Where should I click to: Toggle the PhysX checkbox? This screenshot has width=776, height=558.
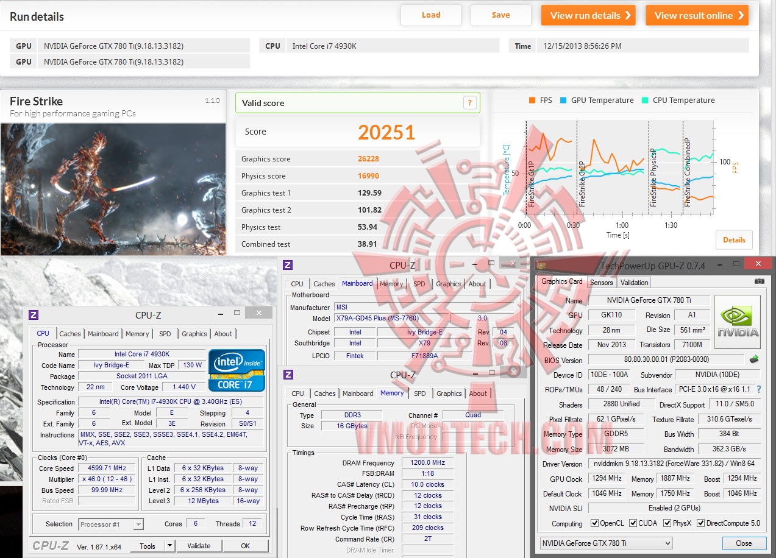click(x=667, y=523)
